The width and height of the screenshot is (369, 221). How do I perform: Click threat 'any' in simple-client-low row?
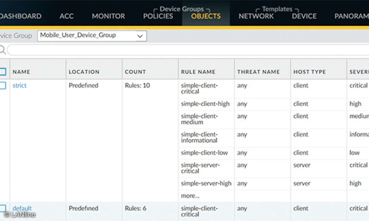pyautogui.click(x=242, y=153)
